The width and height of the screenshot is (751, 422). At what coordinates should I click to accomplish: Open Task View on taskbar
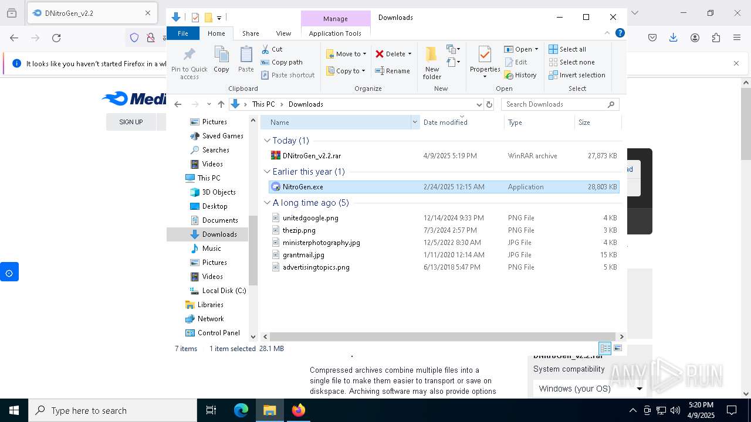tap(211, 410)
